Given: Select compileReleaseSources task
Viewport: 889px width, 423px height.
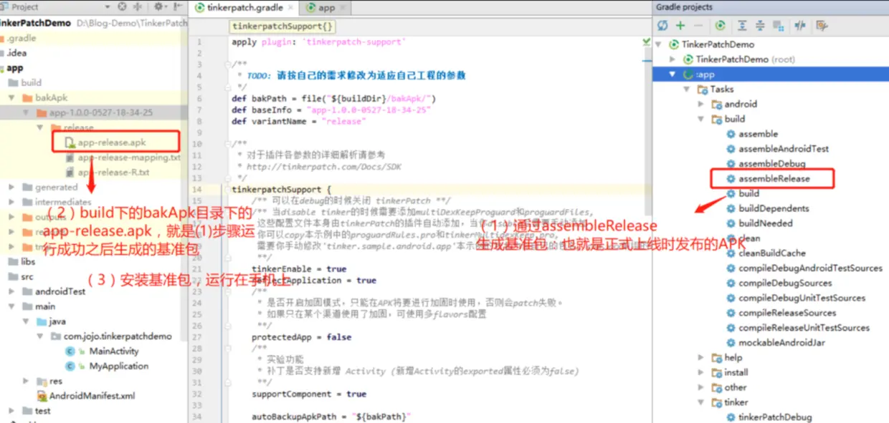Looking at the screenshot, I should [781, 313].
